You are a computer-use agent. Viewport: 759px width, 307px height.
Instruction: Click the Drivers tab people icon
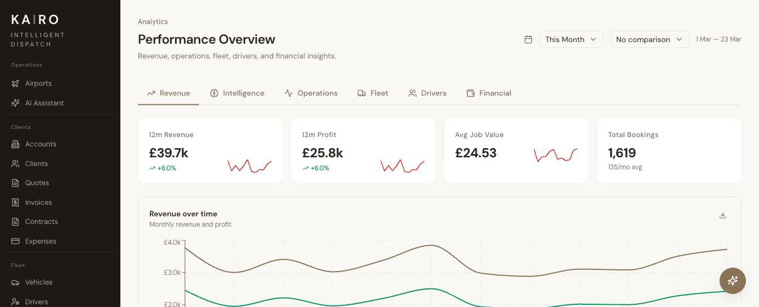pyautogui.click(x=413, y=93)
